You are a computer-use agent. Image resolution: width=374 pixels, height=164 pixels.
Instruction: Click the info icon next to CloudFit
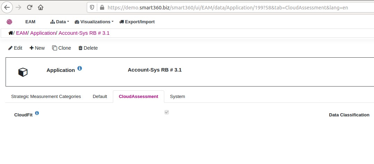point(37,113)
